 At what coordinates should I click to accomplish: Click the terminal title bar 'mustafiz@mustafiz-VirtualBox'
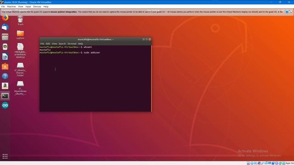96,39
